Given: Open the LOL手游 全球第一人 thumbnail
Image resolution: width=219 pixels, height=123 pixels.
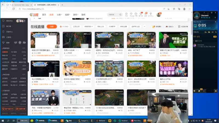Looking at the screenshot, I should pos(45,97).
